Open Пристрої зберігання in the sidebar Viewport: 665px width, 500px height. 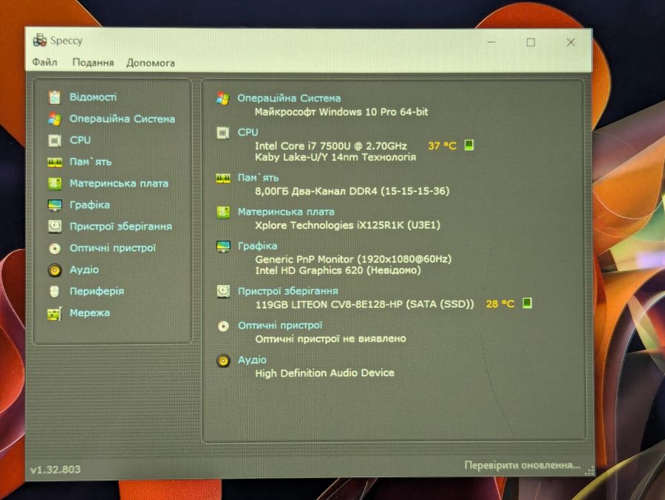(x=121, y=227)
